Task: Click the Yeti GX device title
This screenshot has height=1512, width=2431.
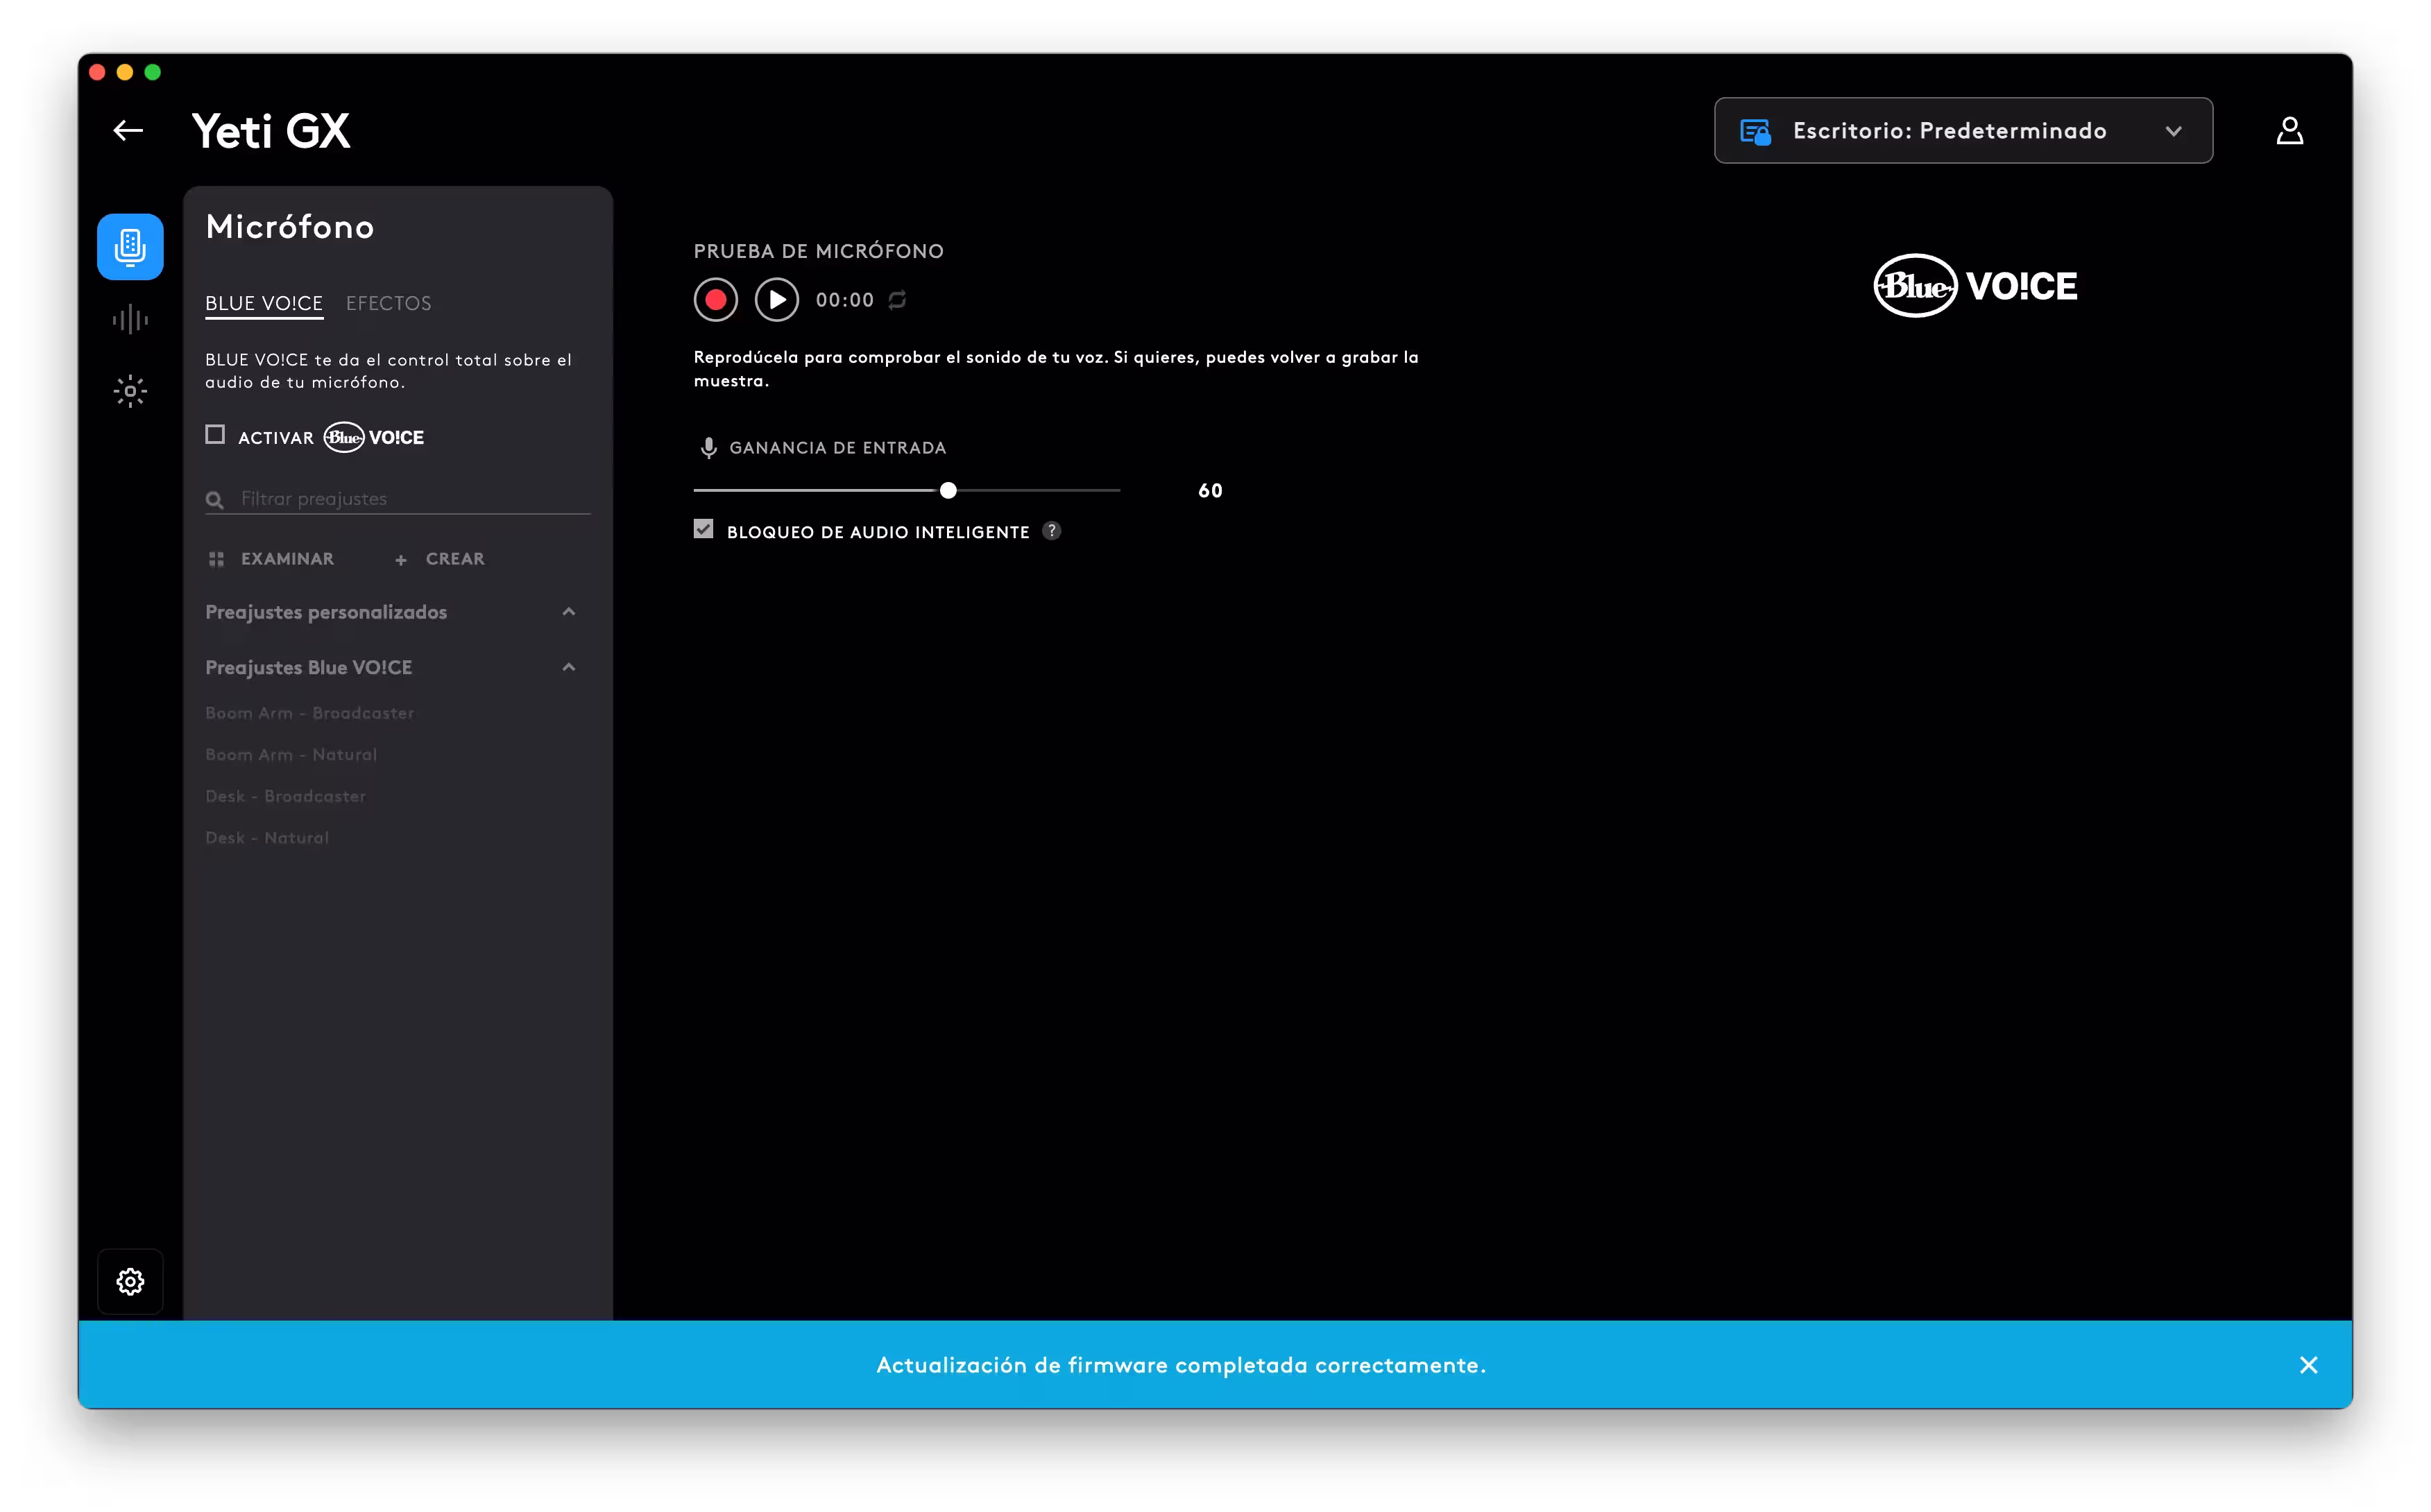Action: pos(271,131)
